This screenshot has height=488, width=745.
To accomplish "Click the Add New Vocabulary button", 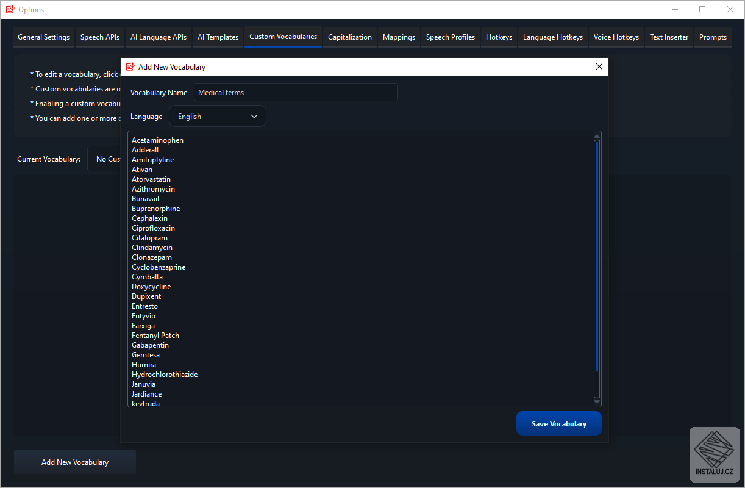I will click(75, 462).
